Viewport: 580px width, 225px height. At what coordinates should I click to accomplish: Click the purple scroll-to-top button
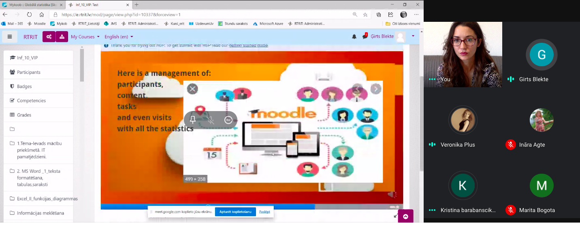[405, 216]
